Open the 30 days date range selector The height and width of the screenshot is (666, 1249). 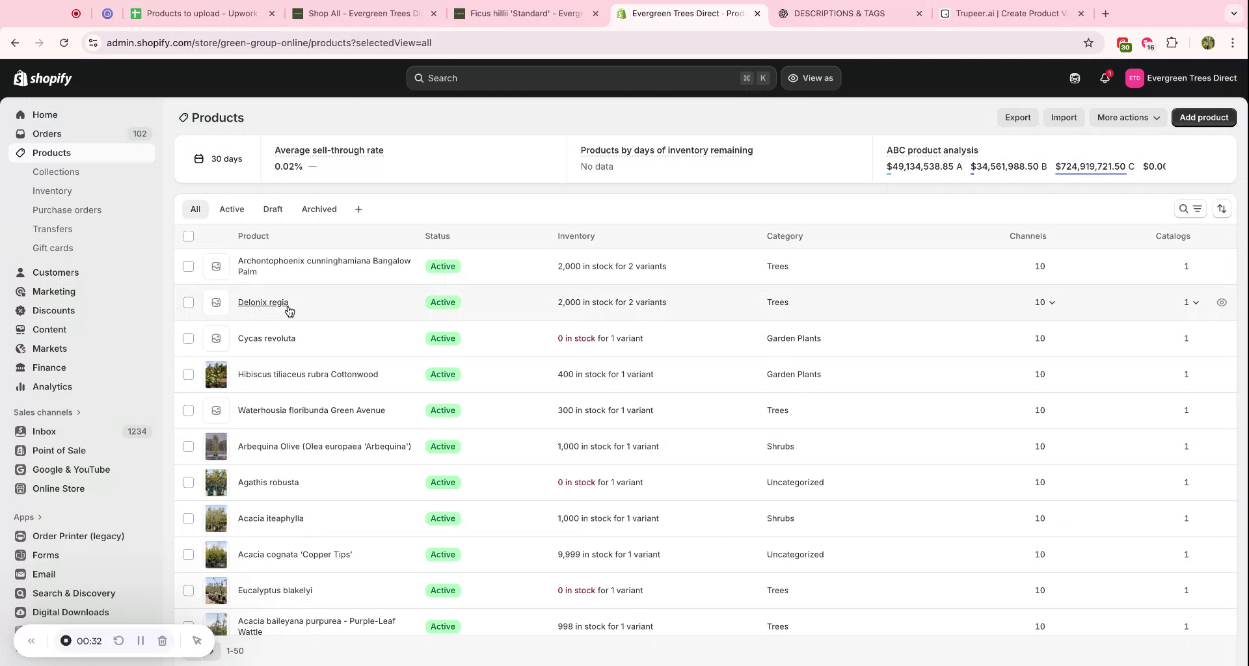click(x=217, y=159)
